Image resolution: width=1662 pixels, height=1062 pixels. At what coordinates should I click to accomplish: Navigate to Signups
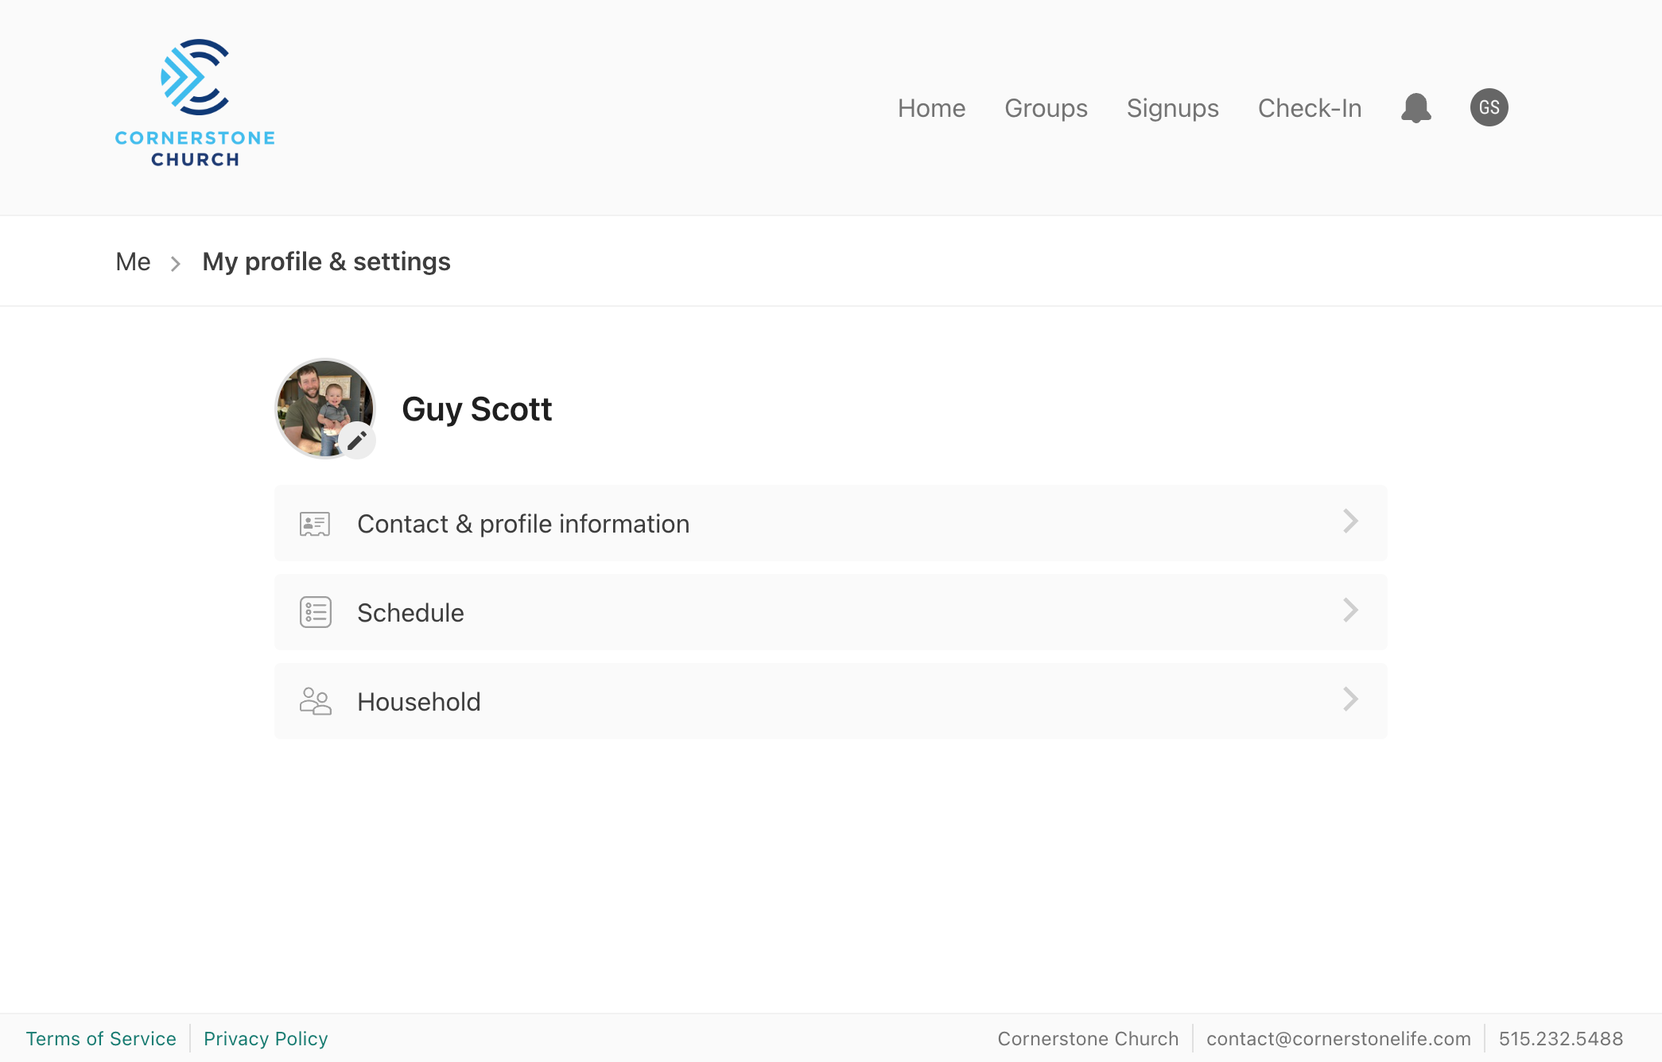pos(1172,108)
